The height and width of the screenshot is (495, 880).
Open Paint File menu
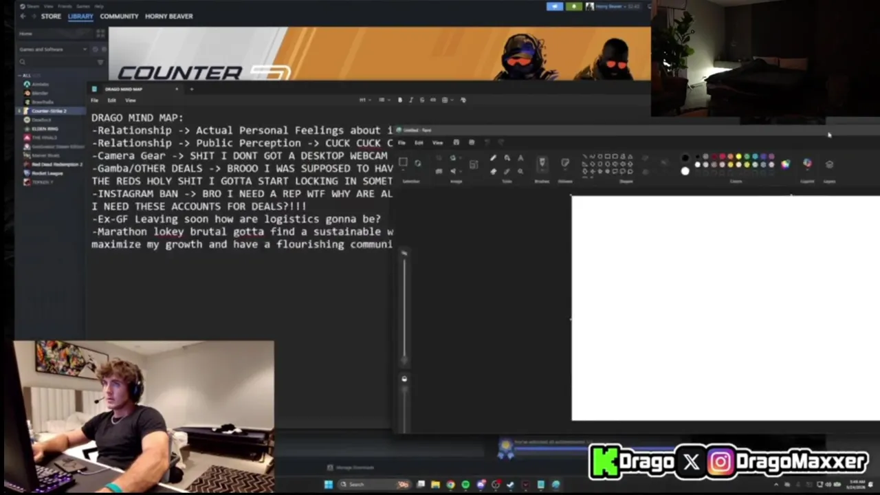[x=401, y=142]
